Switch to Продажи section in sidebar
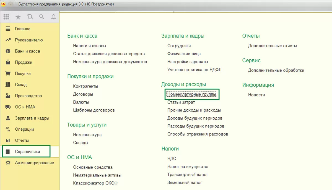 24,62
